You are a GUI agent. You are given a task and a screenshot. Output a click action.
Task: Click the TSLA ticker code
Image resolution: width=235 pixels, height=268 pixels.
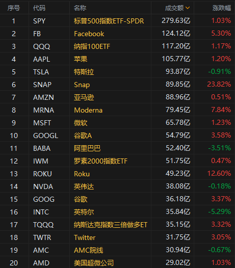[x=41, y=72]
